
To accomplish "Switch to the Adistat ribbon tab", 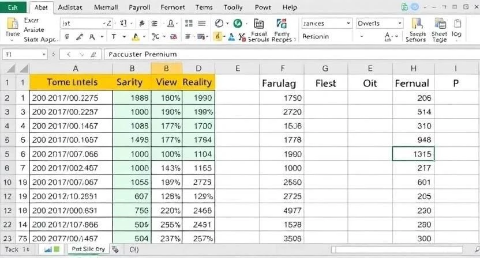I will pyautogui.click(x=70, y=7).
